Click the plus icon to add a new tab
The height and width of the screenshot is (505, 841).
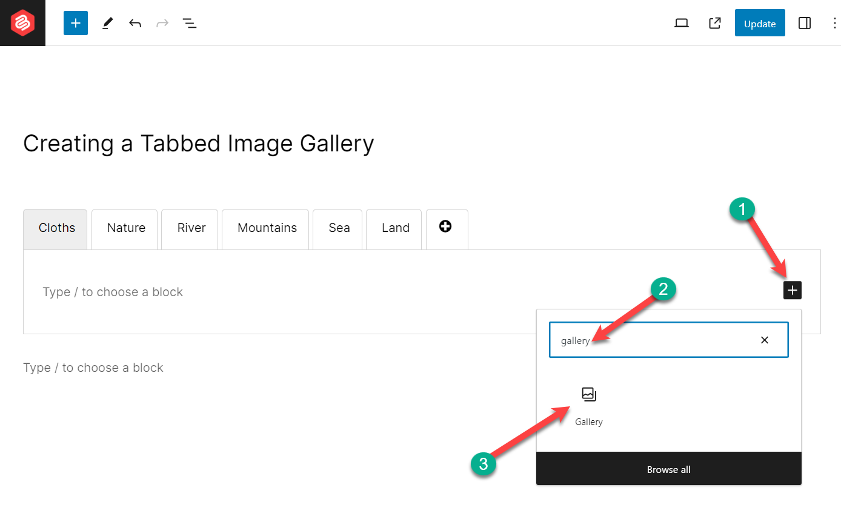(446, 227)
